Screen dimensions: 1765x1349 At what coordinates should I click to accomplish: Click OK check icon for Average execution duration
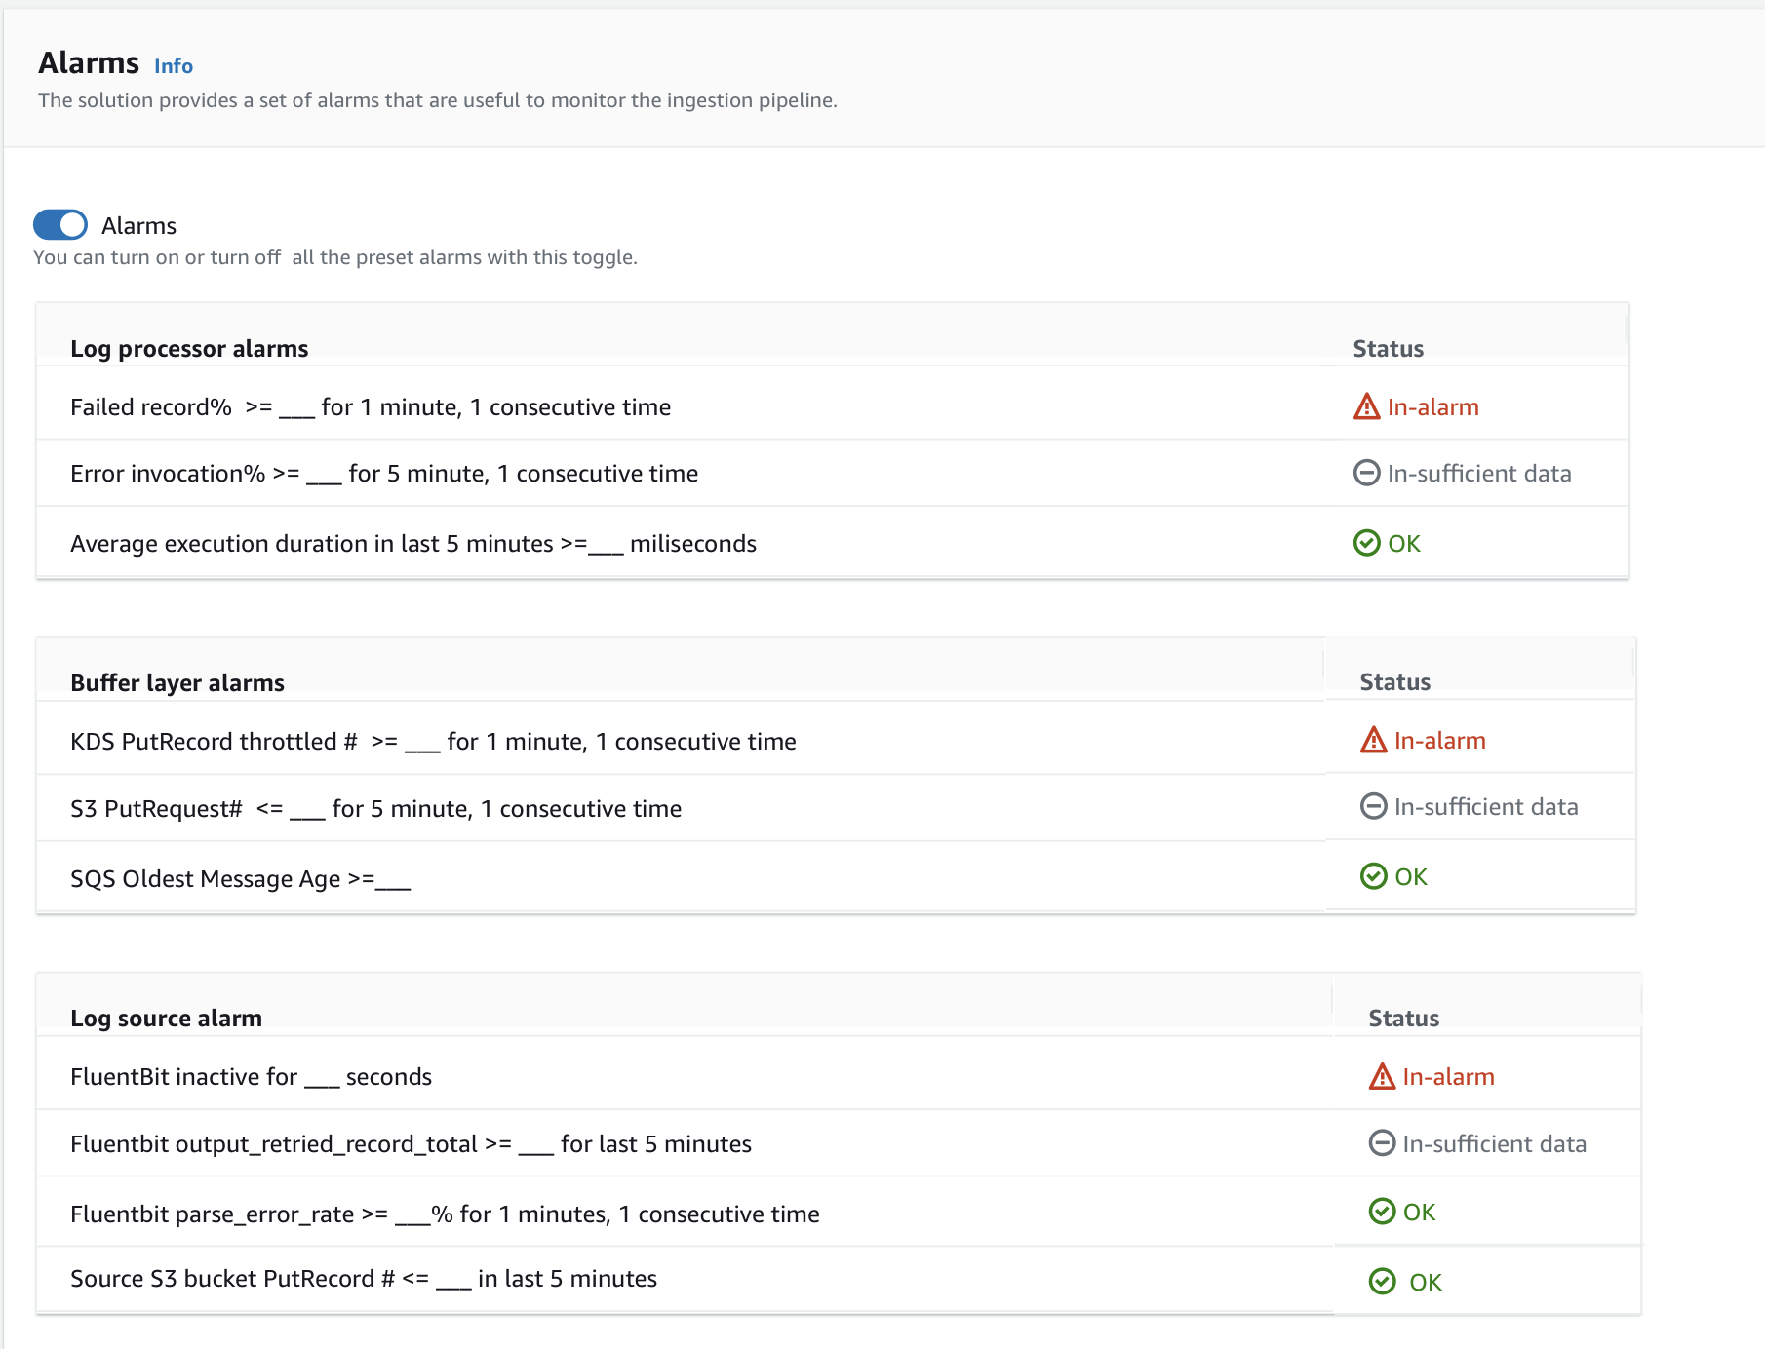[x=1367, y=543]
